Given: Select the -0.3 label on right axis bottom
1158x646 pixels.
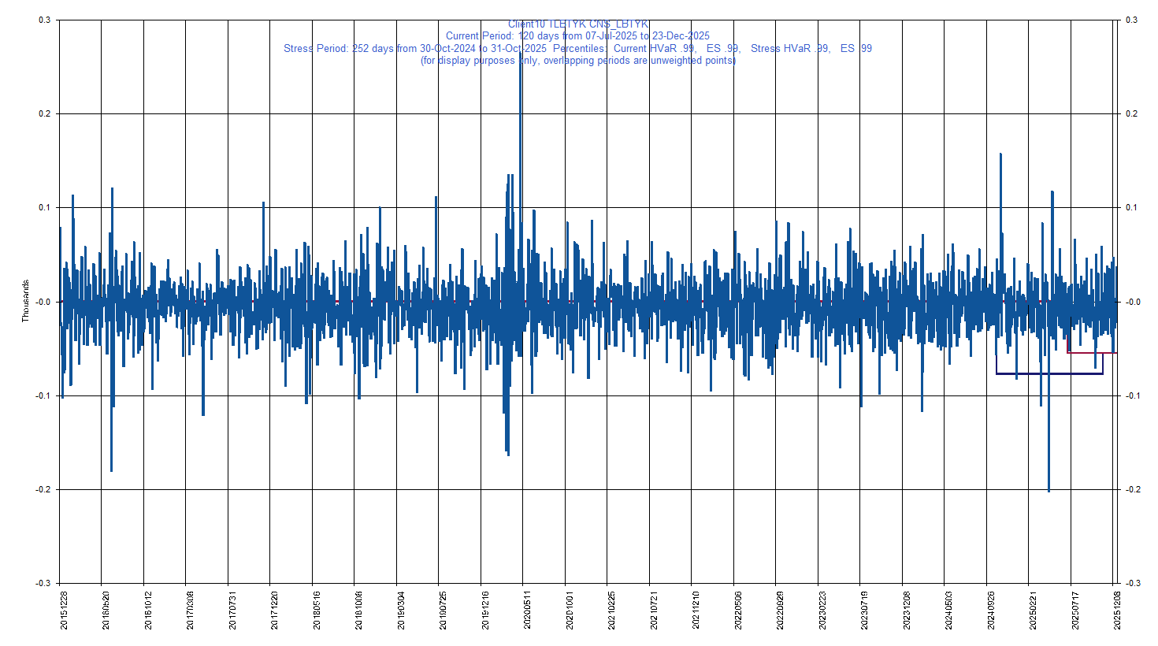Looking at the screenshot, I should tap(1132, 584).
